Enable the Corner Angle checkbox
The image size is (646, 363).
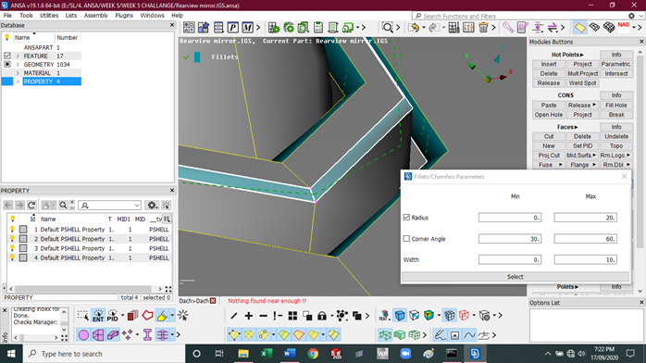click(x=406, y=239)
